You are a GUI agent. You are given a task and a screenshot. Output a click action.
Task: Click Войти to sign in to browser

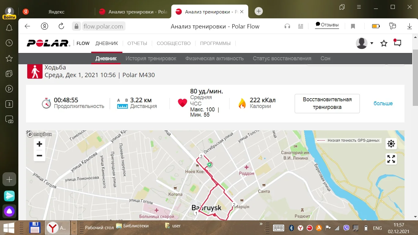[9, 17]
